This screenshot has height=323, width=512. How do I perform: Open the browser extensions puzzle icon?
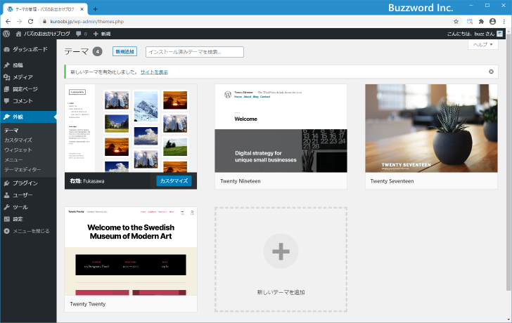pos(481,22)
